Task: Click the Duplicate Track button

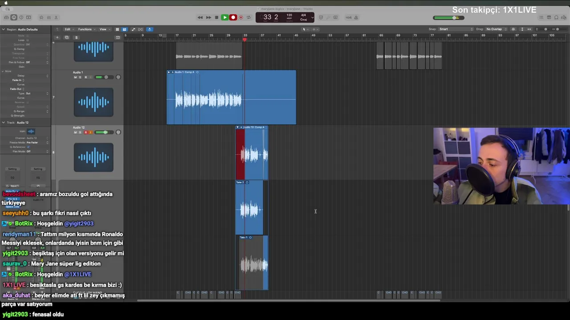Action: (x=67, y=37)
